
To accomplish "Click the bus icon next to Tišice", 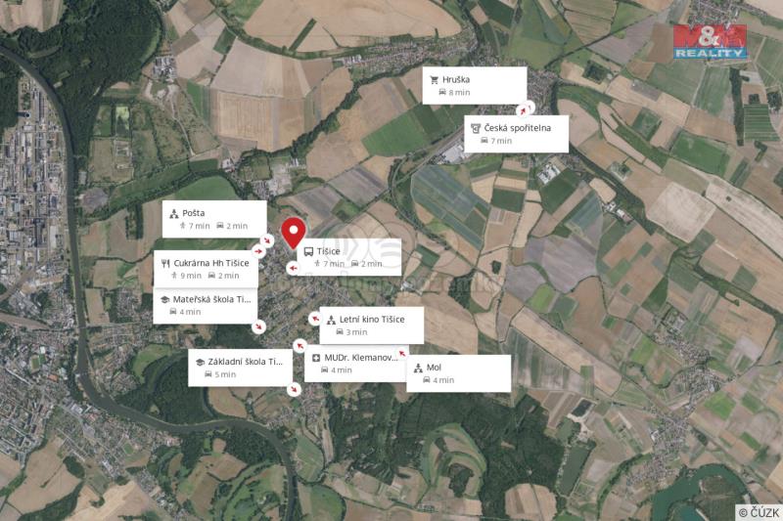I will tap(308, 251).
